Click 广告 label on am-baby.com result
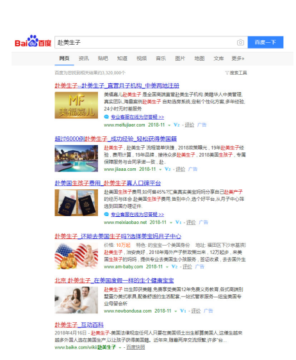This screenshot has height=360, width=296. [x=200, y=267]
